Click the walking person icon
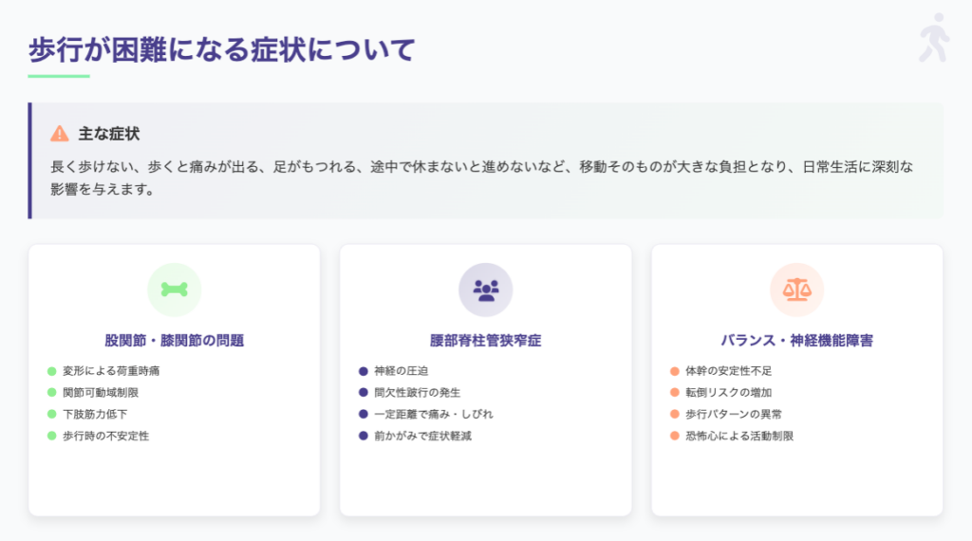 pyautogui.click(x=934, y=39)
